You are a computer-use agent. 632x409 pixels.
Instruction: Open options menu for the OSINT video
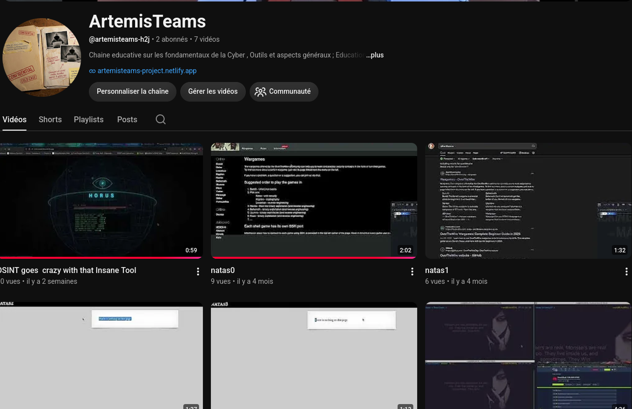(198, 272)
